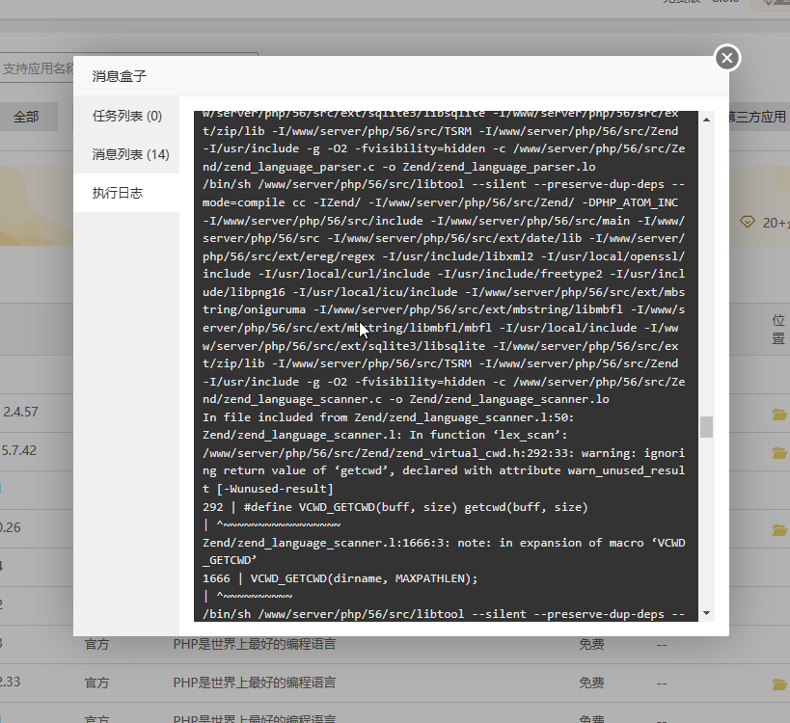The width and height of the screenshot is (790, 723).
Task: Click the '1666 | VCWD_GETCWD(dirname, MAXPATHLEN);' line
Action: (x=341, y=578)
